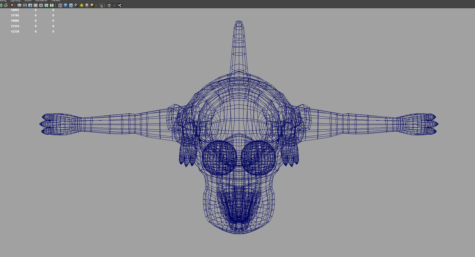Screen dimensions: 475x257
Task: Click the poly count value 10892
Action: point(15,10)
